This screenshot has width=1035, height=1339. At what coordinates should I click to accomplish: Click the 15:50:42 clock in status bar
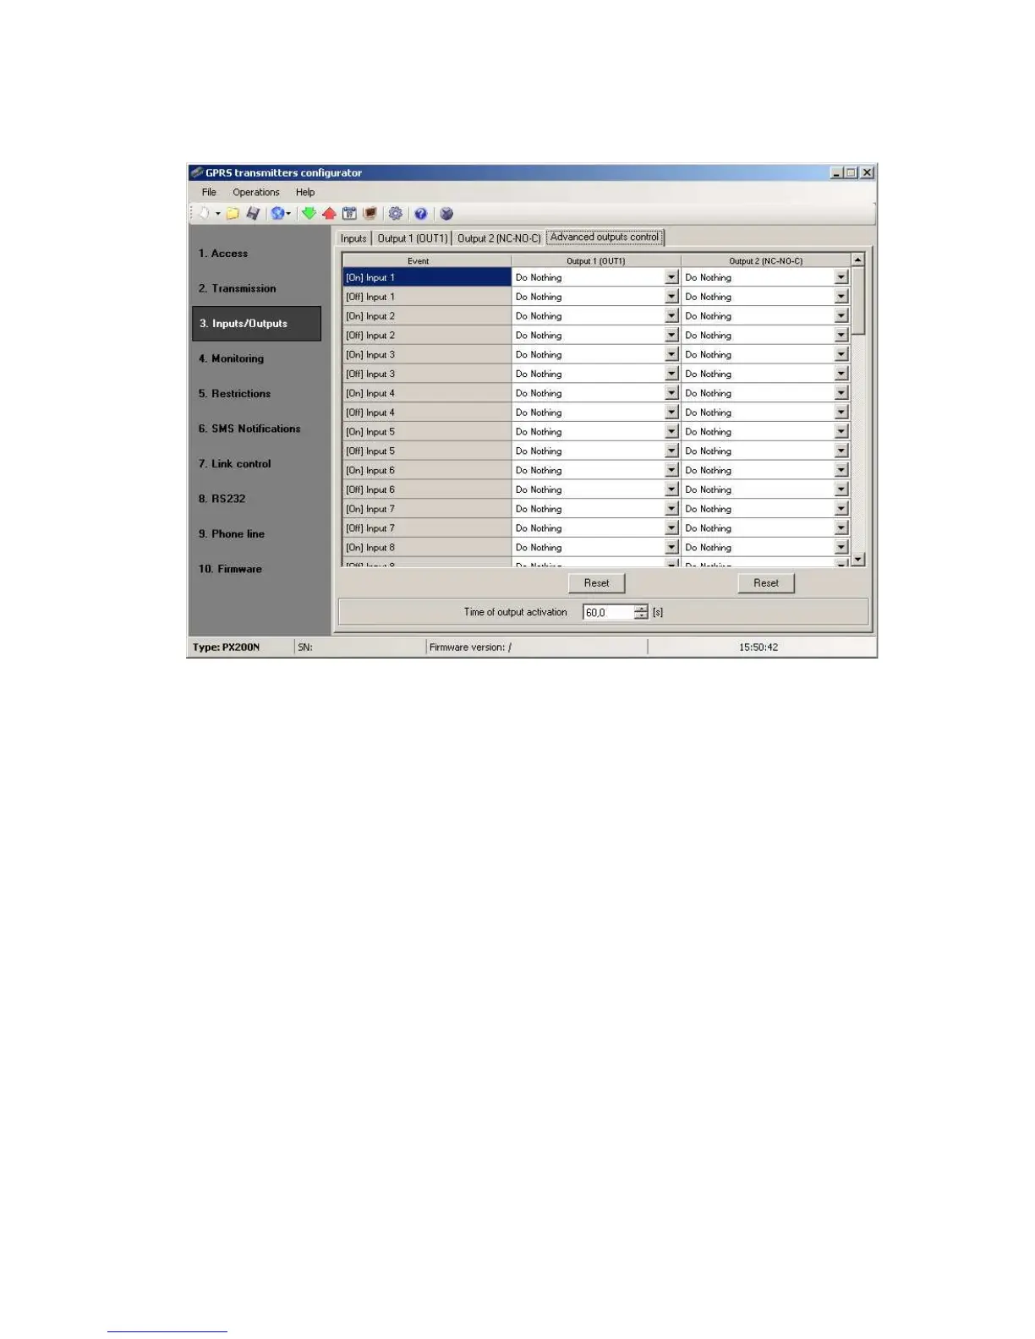758,648
